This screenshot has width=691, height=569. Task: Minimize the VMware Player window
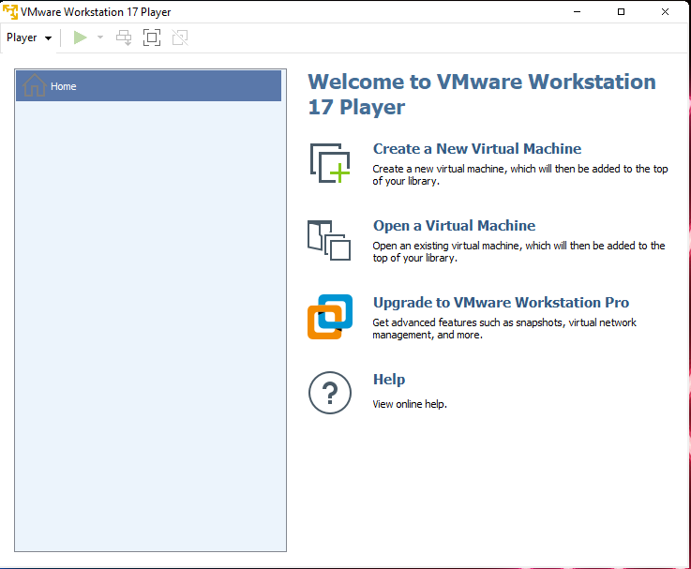click(577, 12)
